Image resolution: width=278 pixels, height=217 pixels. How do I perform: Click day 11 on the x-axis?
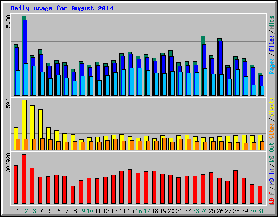98,211
